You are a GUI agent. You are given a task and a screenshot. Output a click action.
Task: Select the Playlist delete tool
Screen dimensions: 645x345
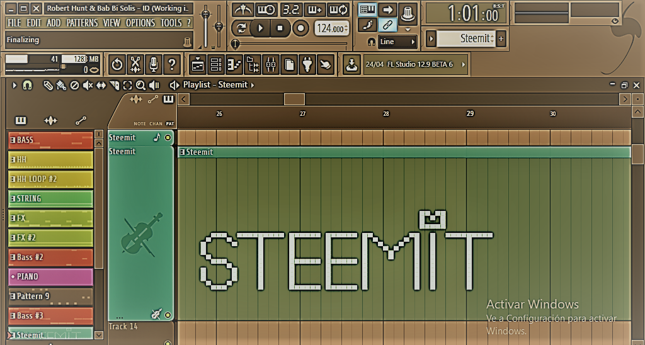point(74,86)
